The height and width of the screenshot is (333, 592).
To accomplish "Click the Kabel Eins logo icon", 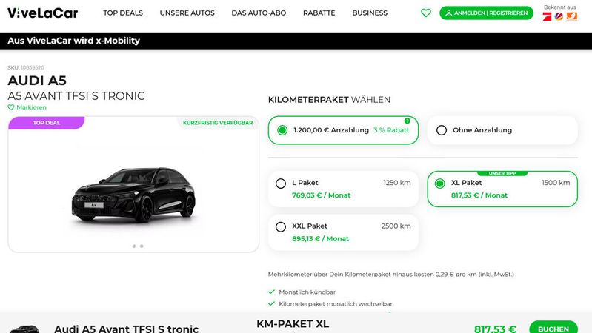I will [572, 16].
